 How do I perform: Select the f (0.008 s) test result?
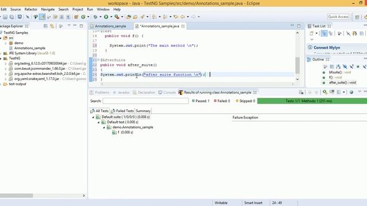123,132
